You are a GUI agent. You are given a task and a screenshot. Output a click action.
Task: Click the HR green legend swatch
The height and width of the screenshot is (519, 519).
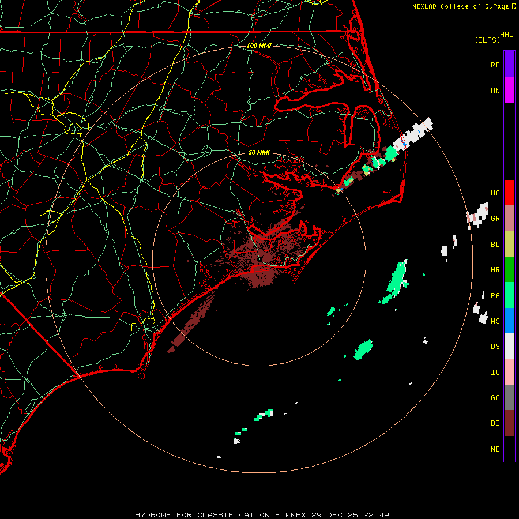pos(509,269)
